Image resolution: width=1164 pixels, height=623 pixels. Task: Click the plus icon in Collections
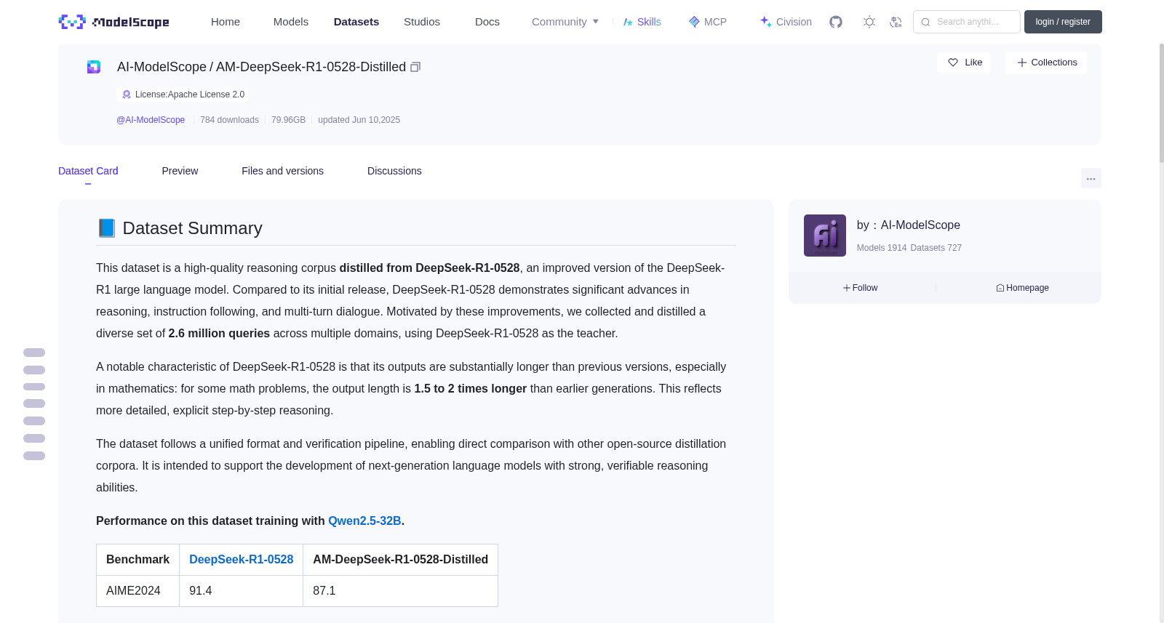[1022, 63]
